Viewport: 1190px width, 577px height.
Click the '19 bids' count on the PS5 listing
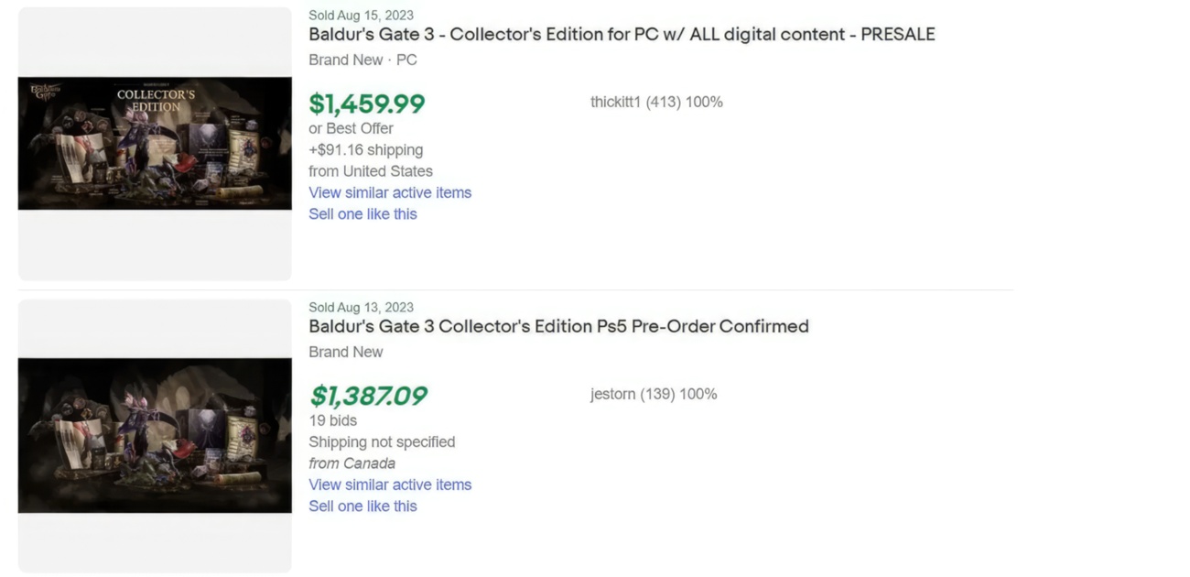coord(333,420)
